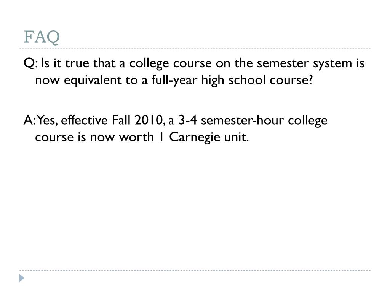390x292 pixels.
Task: Click the "3-4" number in the answer
Action: [x=188, y=120]
